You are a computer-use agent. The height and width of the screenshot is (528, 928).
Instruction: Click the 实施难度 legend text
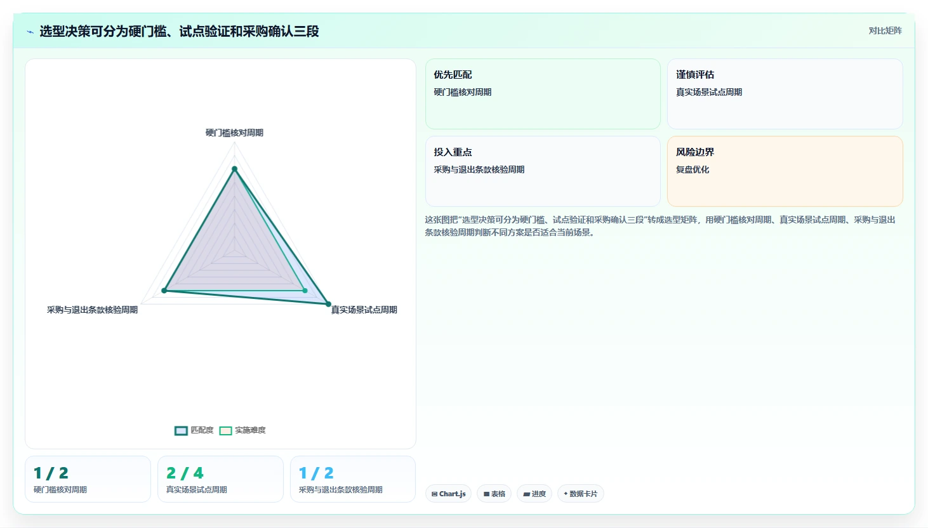click(x=250, y=430)
